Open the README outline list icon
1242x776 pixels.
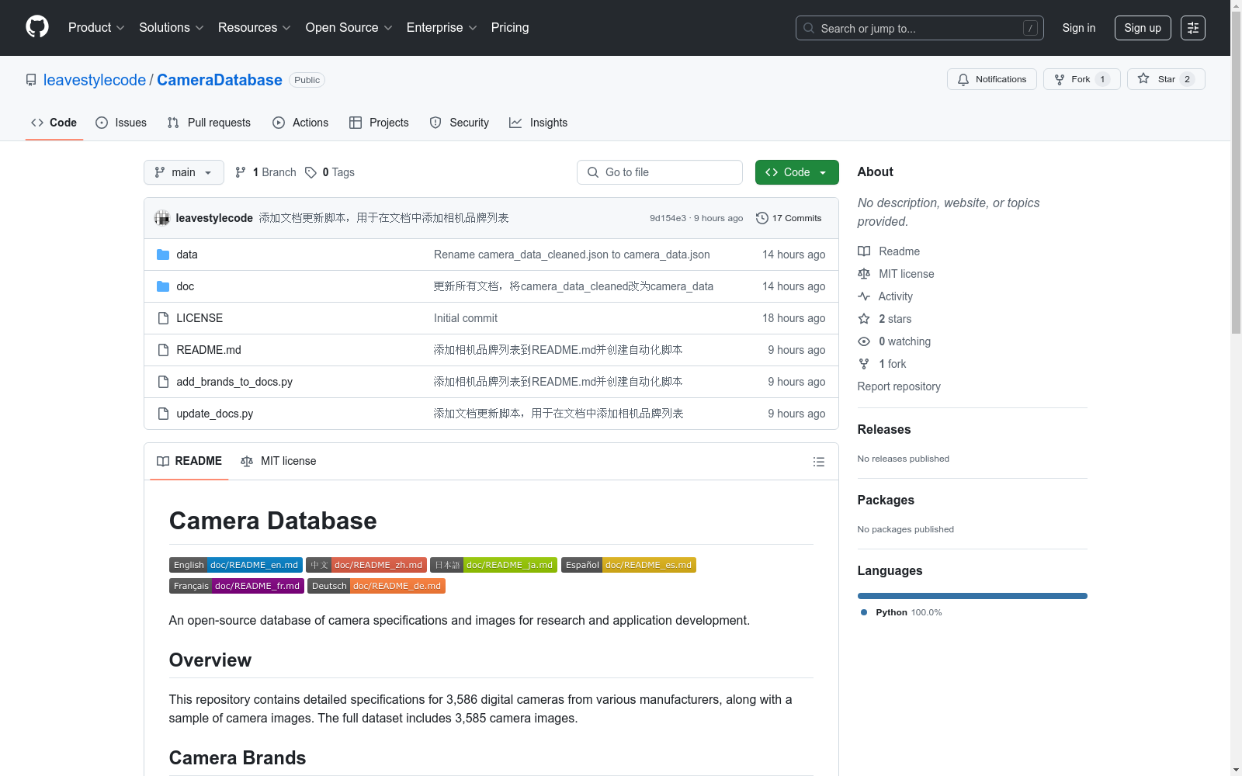(x=819, y=462)
